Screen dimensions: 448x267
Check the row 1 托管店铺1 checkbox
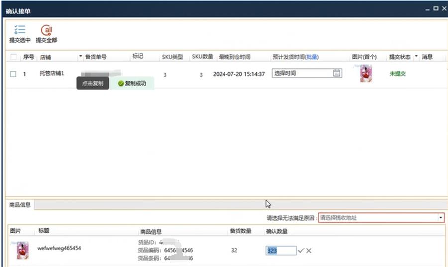tap(13, 74)
